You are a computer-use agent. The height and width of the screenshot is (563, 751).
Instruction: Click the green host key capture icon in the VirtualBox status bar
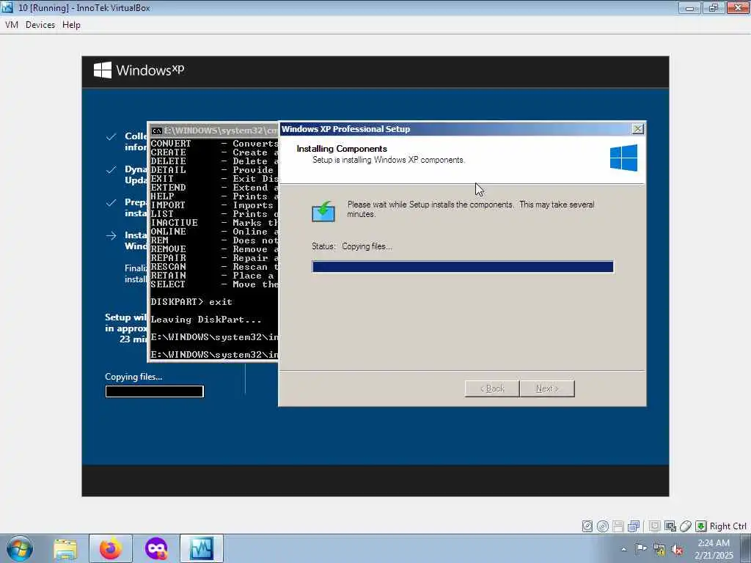700,526
